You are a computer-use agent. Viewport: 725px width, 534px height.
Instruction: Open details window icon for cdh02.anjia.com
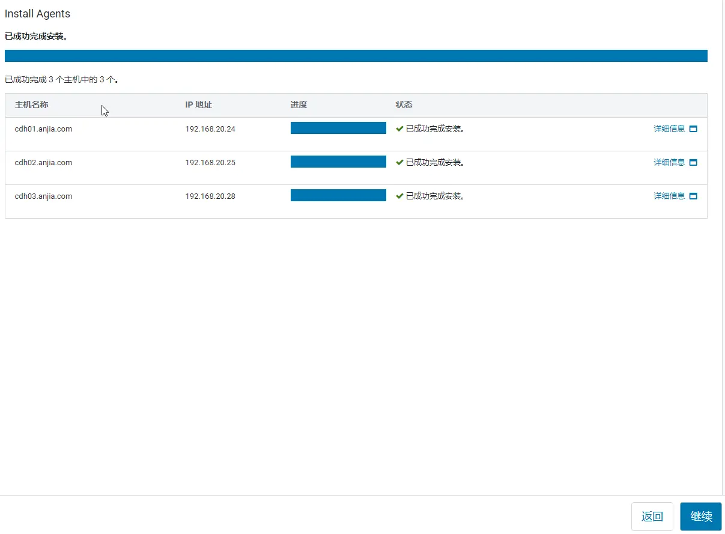[x=693, y=162]
